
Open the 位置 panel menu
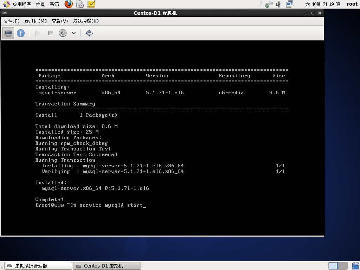pos(40,4)
